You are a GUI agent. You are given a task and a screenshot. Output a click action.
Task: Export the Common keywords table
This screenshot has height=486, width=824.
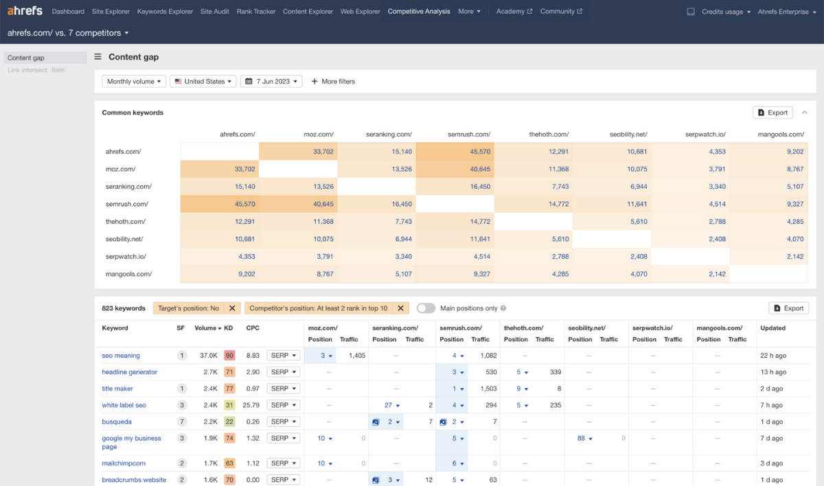(x=772, y=113)
